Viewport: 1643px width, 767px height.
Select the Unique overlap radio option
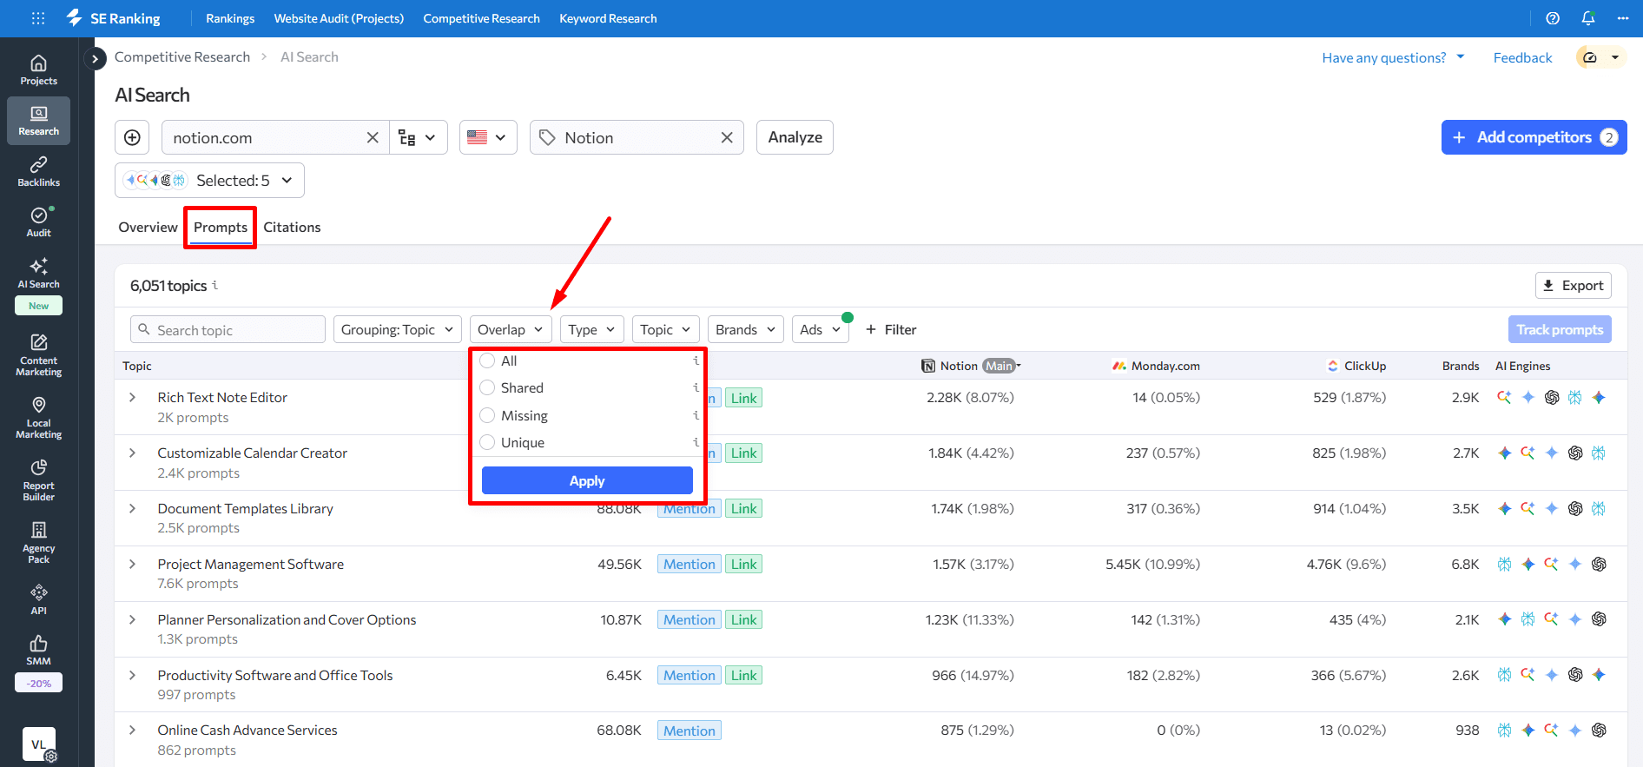coord(487,442)
